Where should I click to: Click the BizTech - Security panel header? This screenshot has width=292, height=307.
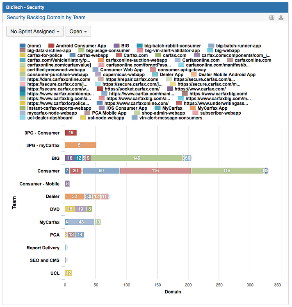[x=25, y=7]
